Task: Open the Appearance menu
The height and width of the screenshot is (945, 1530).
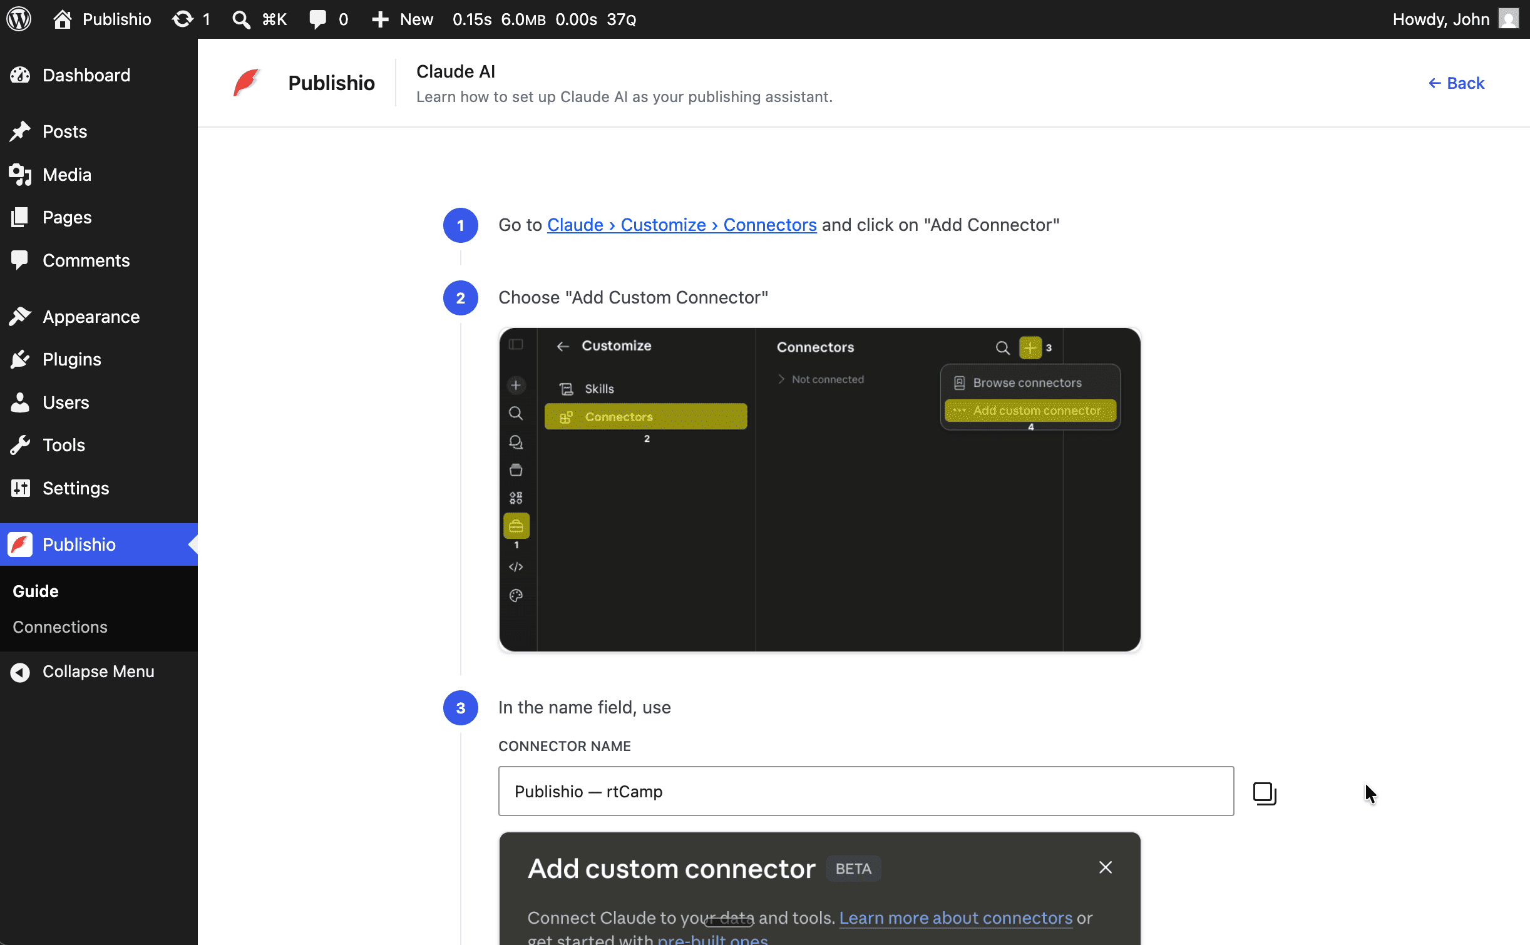Action: point(99,317)
